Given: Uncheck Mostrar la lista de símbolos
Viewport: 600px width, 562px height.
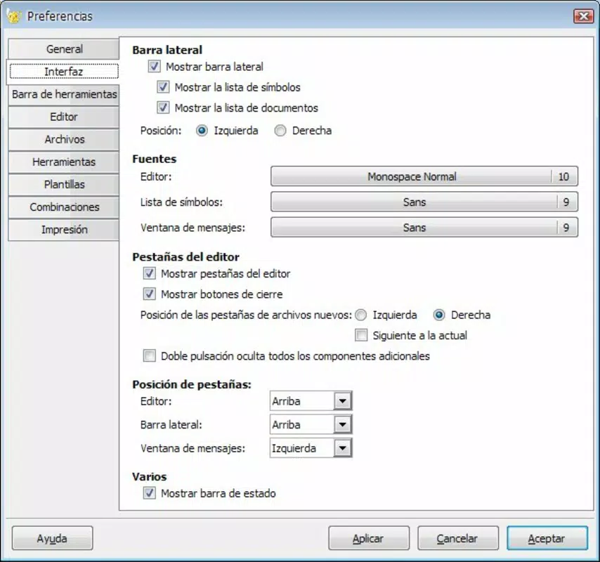Looking at the screenshot, I should 163,87.
